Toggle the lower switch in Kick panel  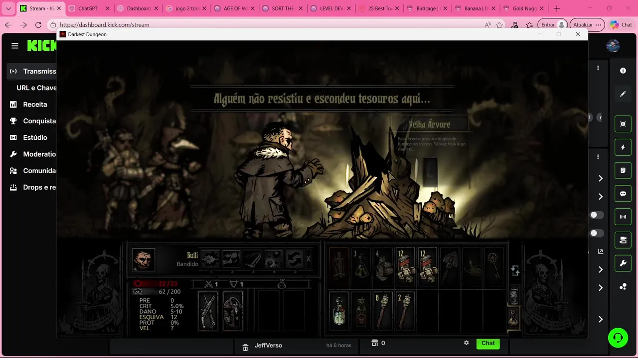596,233
